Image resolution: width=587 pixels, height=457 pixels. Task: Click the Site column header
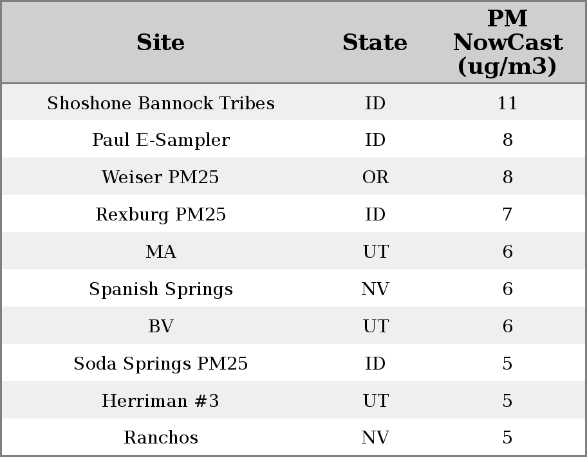[x=160, y=42]
